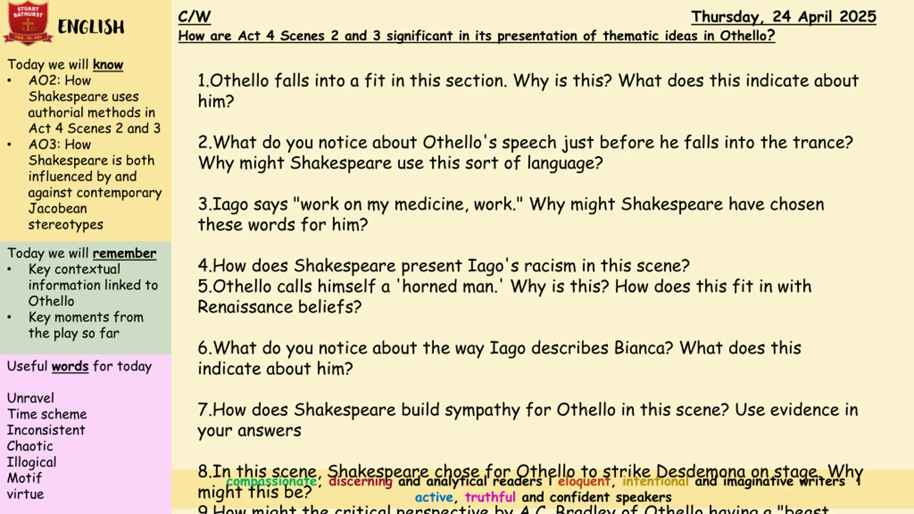This screenshot has height=514, width=914.
Task: Click question 8 about striking Desdemona on stage
Action: (531, 482)
